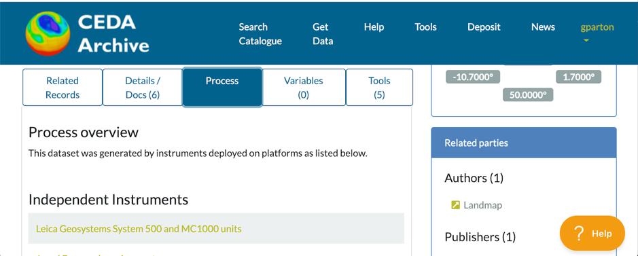The image size is (638, 256).
Task: Open the Search Catalogue menu
Action: coord(260,34)
